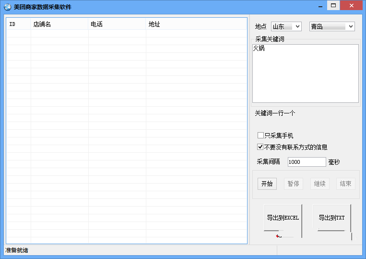Click the 暂停 pause button
Viewport: 366px width, 259px height.
(294, 184)
